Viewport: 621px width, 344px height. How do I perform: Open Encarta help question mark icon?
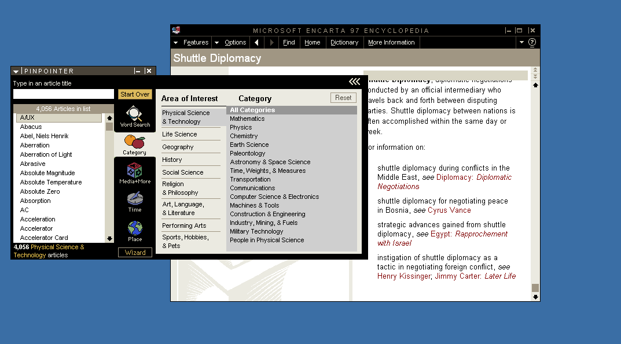pos(532,42)
